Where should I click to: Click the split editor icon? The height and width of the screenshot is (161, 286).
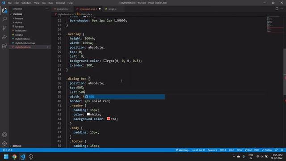[277, 9]
